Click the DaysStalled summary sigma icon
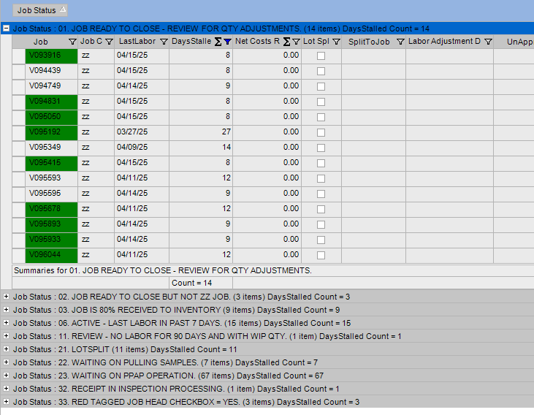The image size is (534, 415). pos(218,42)
